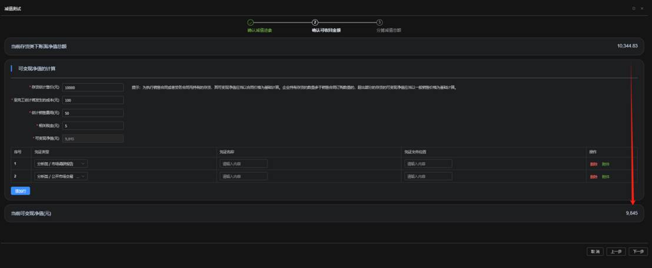Click the 分摊减值总额 step label
Viewport: 652px width, 268px height.
tap(388, 30)
